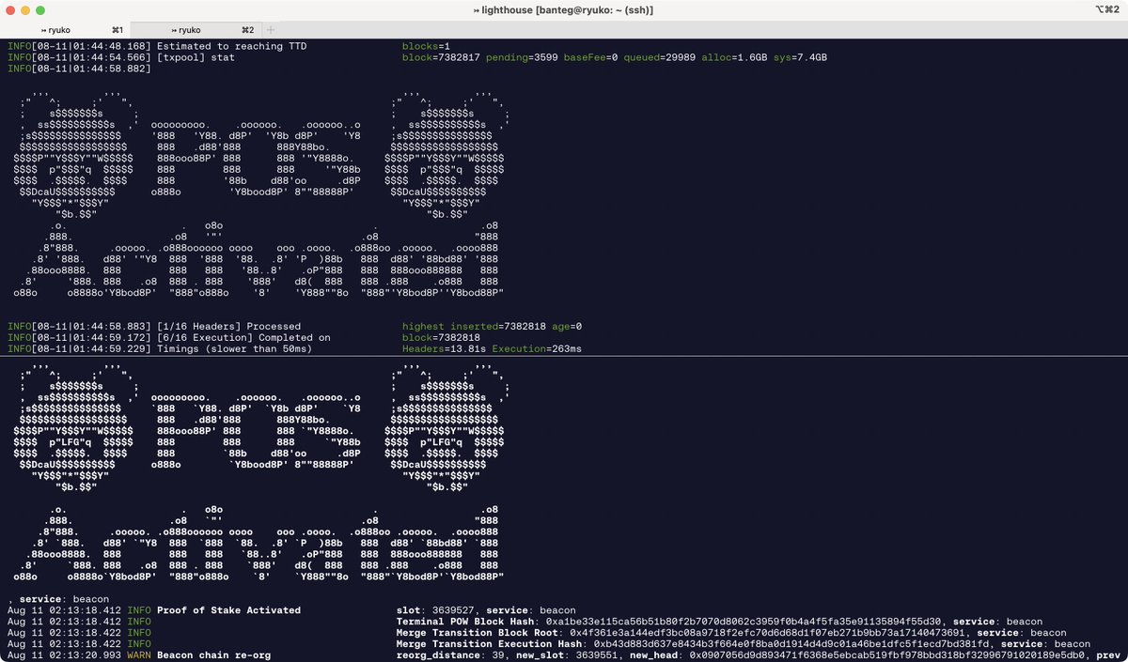Click '[1/16 Headers] Processed' log line

point(228,326)
